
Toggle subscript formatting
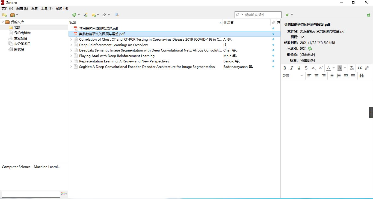pyautogui.click(x=314, y=68)
